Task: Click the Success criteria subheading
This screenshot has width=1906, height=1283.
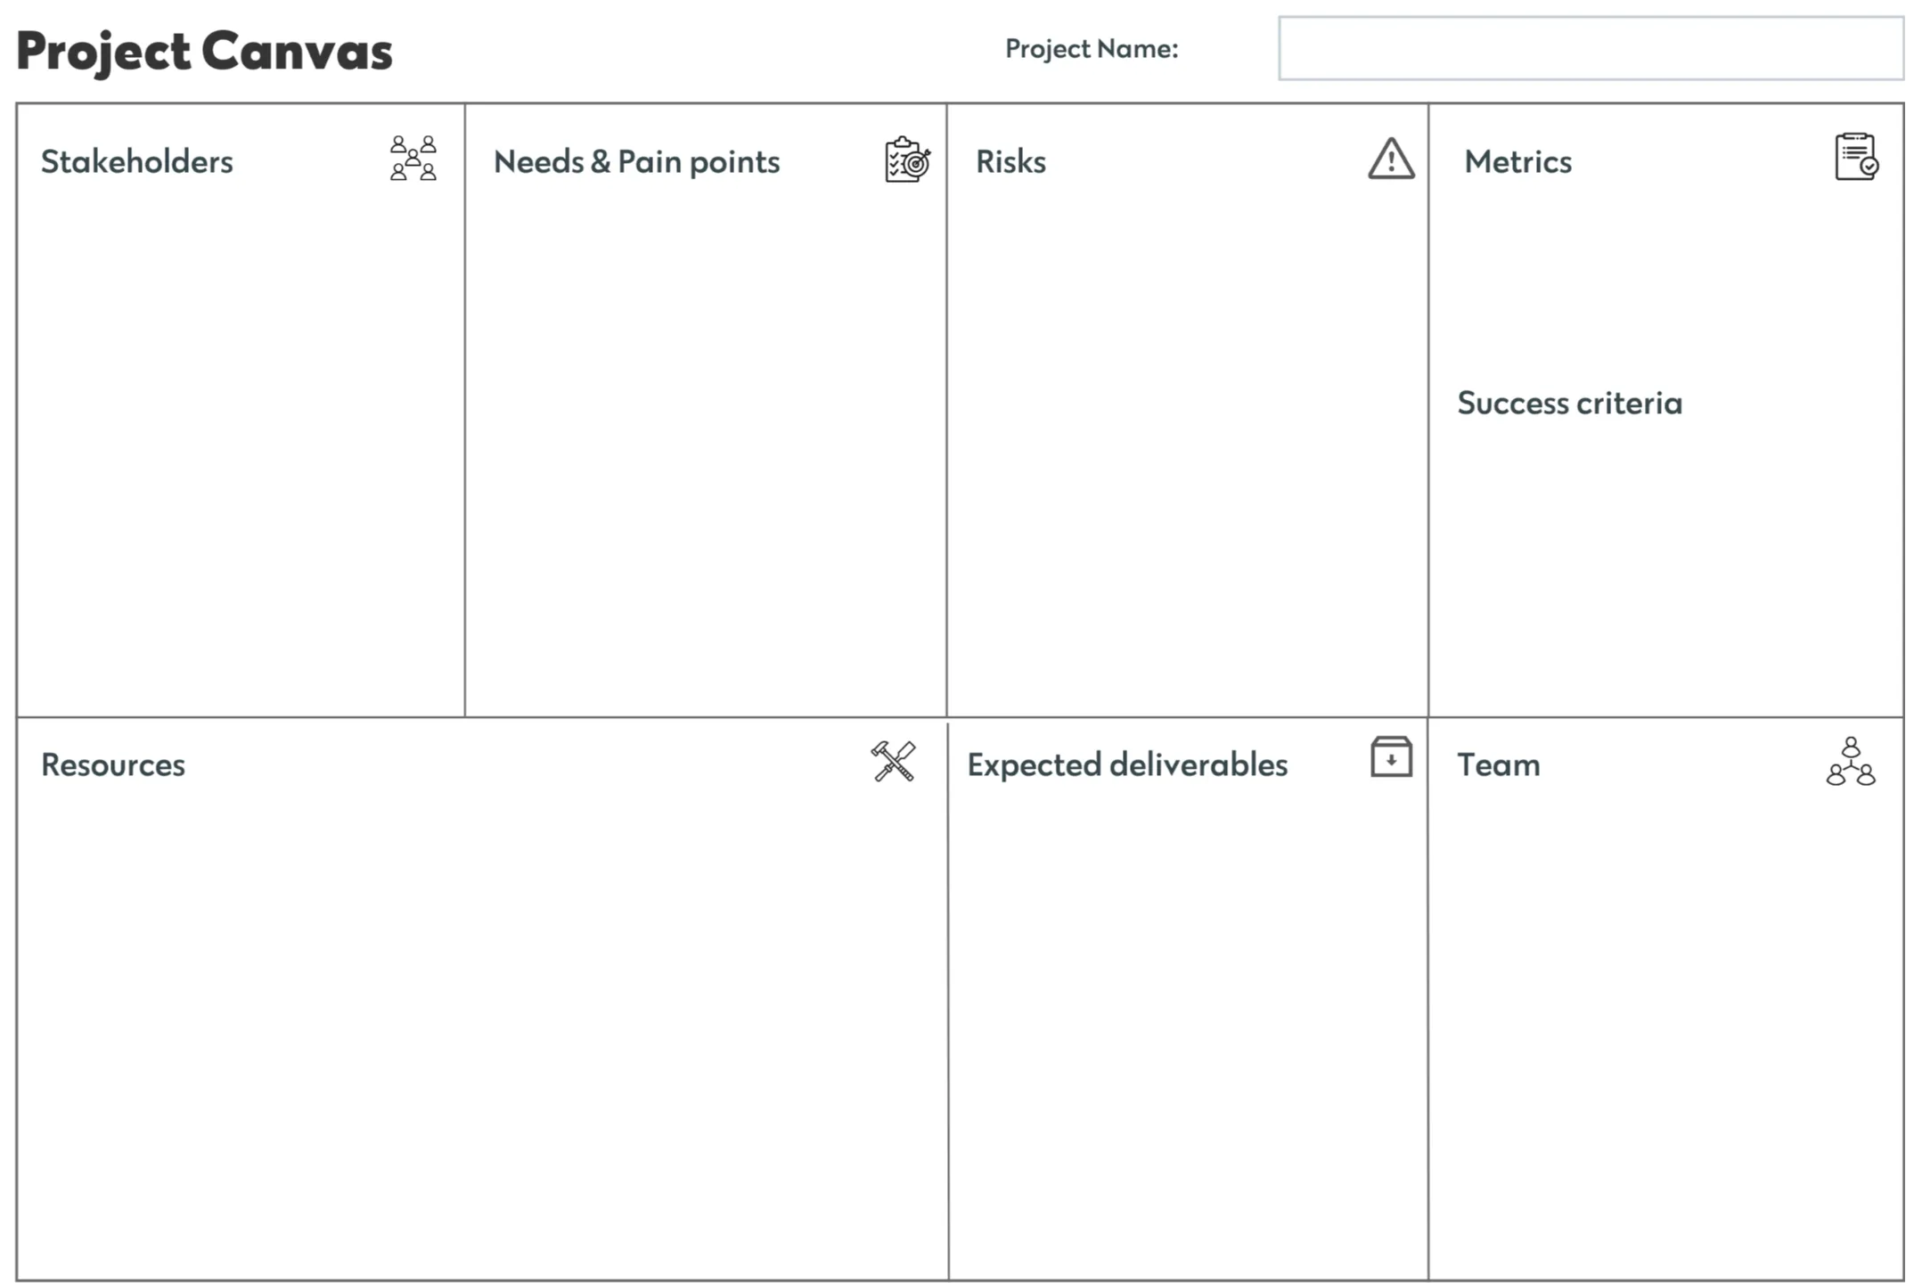Action: tap(1569, 403)
